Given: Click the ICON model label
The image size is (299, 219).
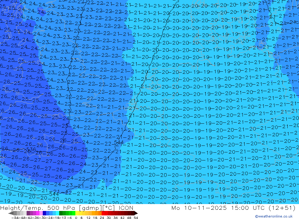Looking at the screenshot, I should pos(126,208).
